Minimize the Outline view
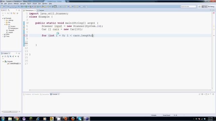This screenshot has width=216, height=121. click(x=17, y=53)
